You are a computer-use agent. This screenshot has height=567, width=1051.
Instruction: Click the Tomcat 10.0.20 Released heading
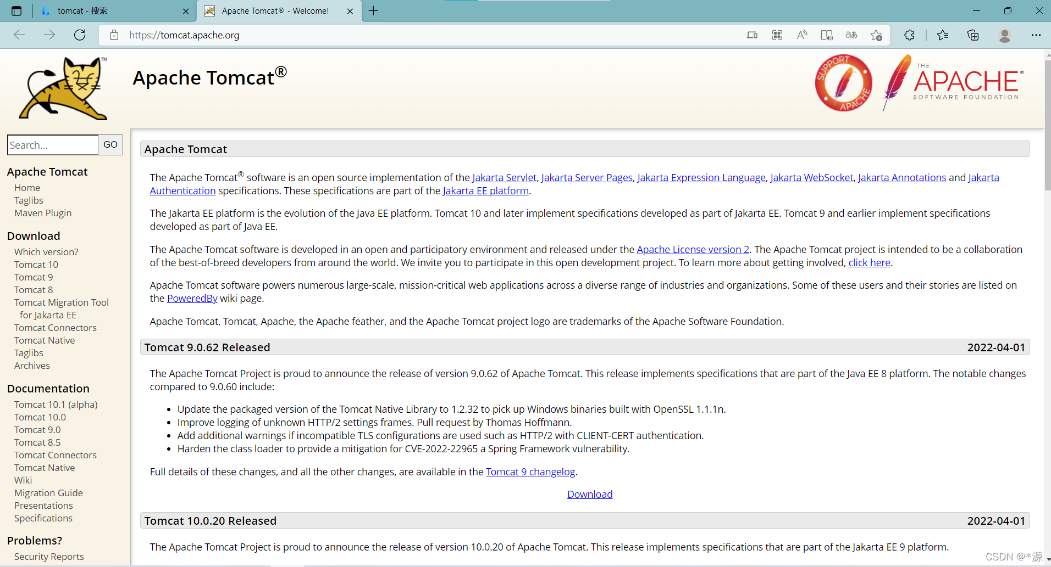tap(211, 521)
